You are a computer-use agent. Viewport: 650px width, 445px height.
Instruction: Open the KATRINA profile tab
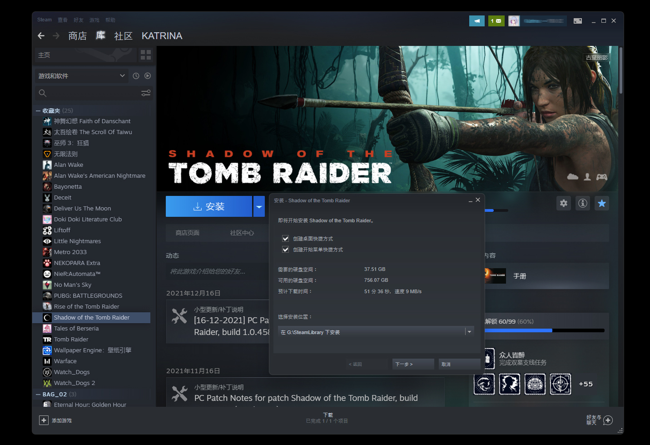[162, 36]
